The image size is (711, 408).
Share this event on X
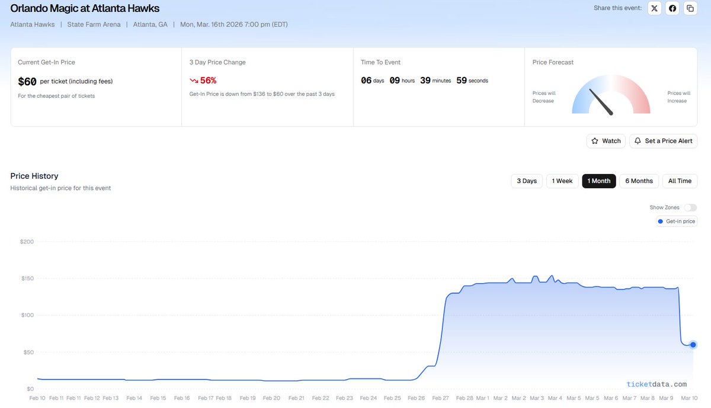(654, 8)
